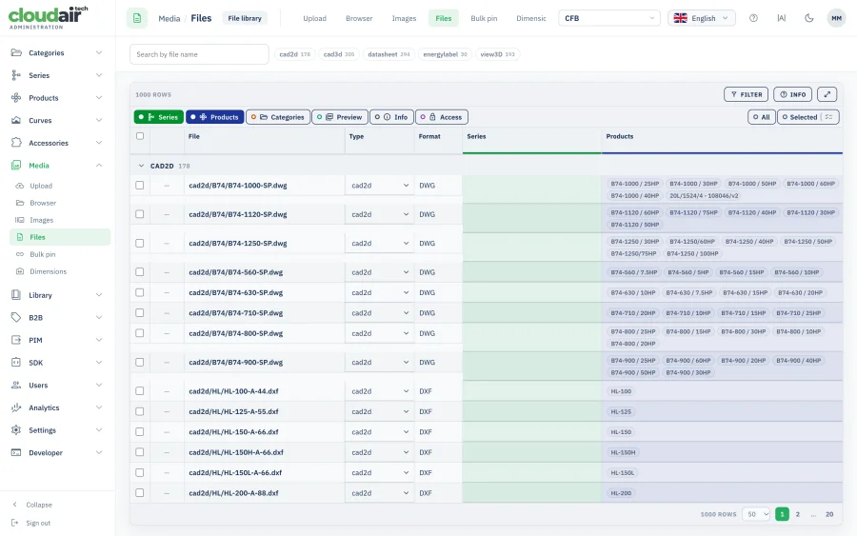Click the B74-1000 / 25HP product chip
The height and width of the screenshot is (536, 857).
click(634, 184)
